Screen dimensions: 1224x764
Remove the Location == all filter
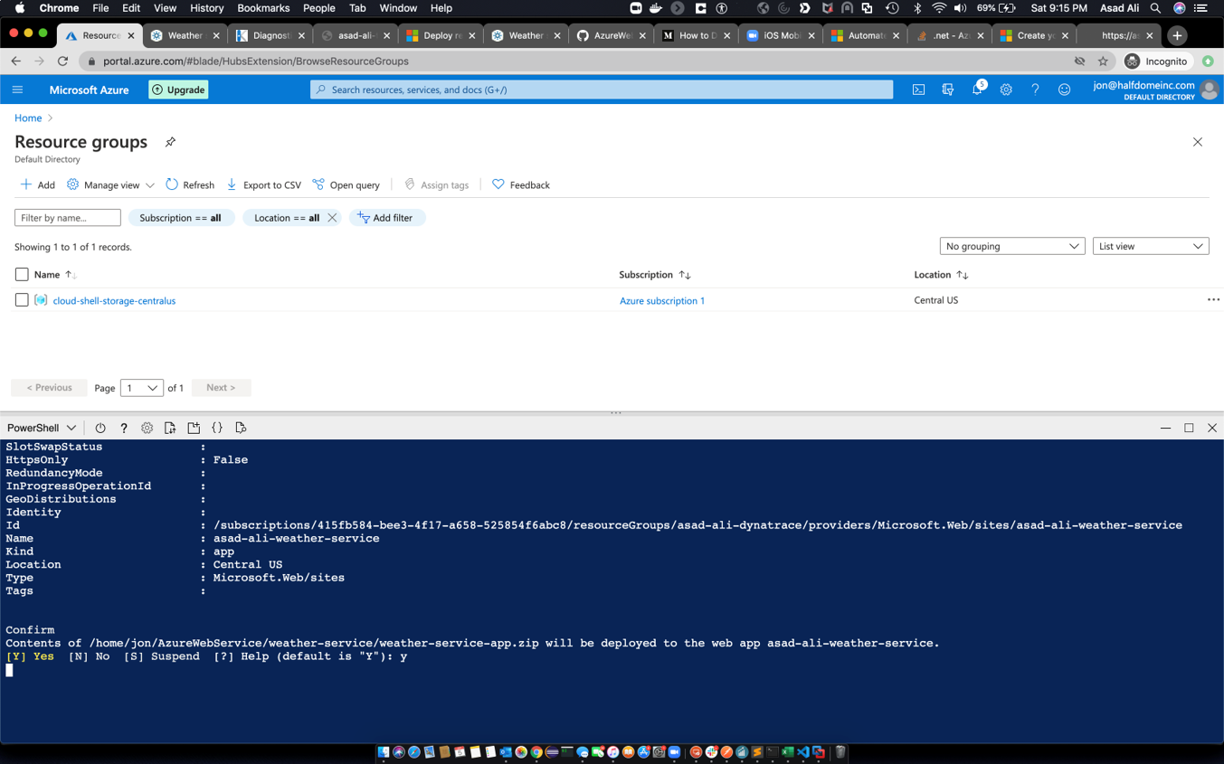(332, 218)
